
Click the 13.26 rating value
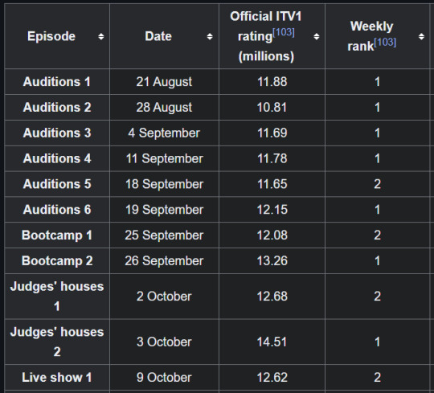[272, 260]
